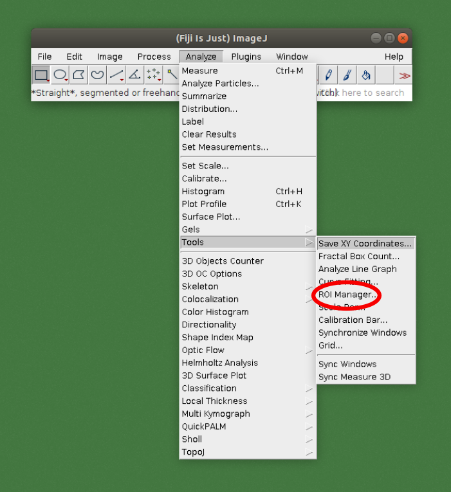Open the Process menu
Image resolution: width=451 pixels, height=492 pixels.
click(154, 57)
